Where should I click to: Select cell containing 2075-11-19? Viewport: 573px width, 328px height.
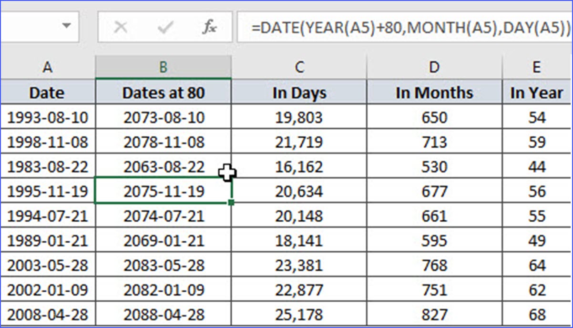[163, 192]
